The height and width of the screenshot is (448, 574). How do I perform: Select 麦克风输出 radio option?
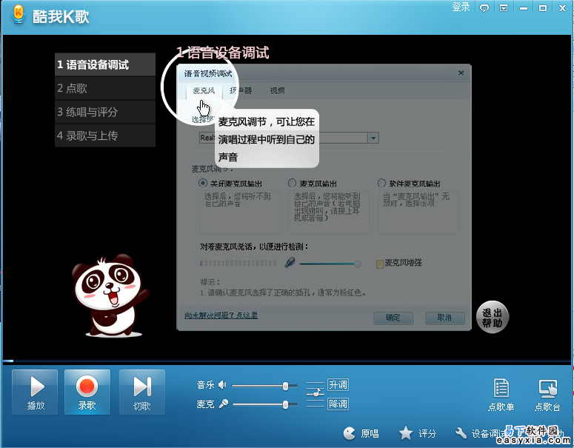[x=292, y=183]
